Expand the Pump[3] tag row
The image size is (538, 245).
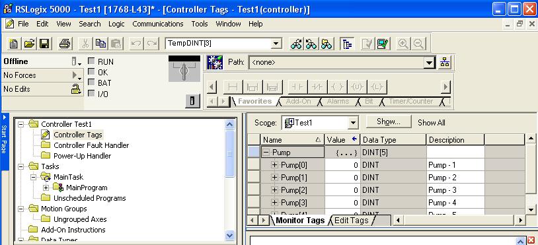click(x=274, y=203)
